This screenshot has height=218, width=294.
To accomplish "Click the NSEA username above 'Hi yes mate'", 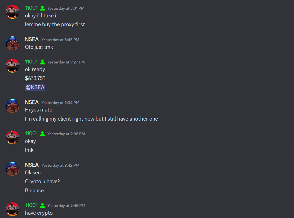I will tap(32, 102).
